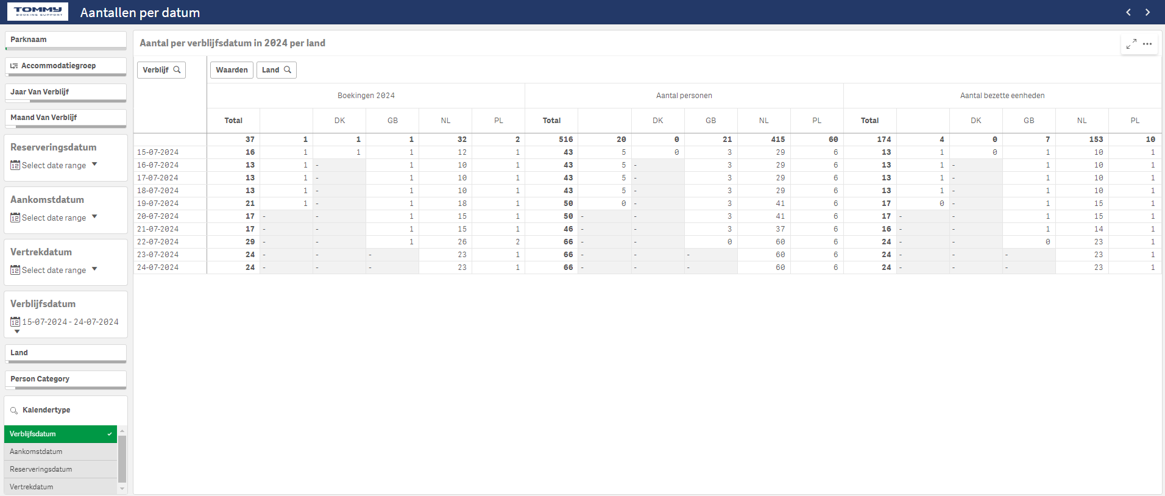Click scroll-down arrow of Kalendertype list
The height and width of the screenshot is (496, 1165).
(122, 489)
